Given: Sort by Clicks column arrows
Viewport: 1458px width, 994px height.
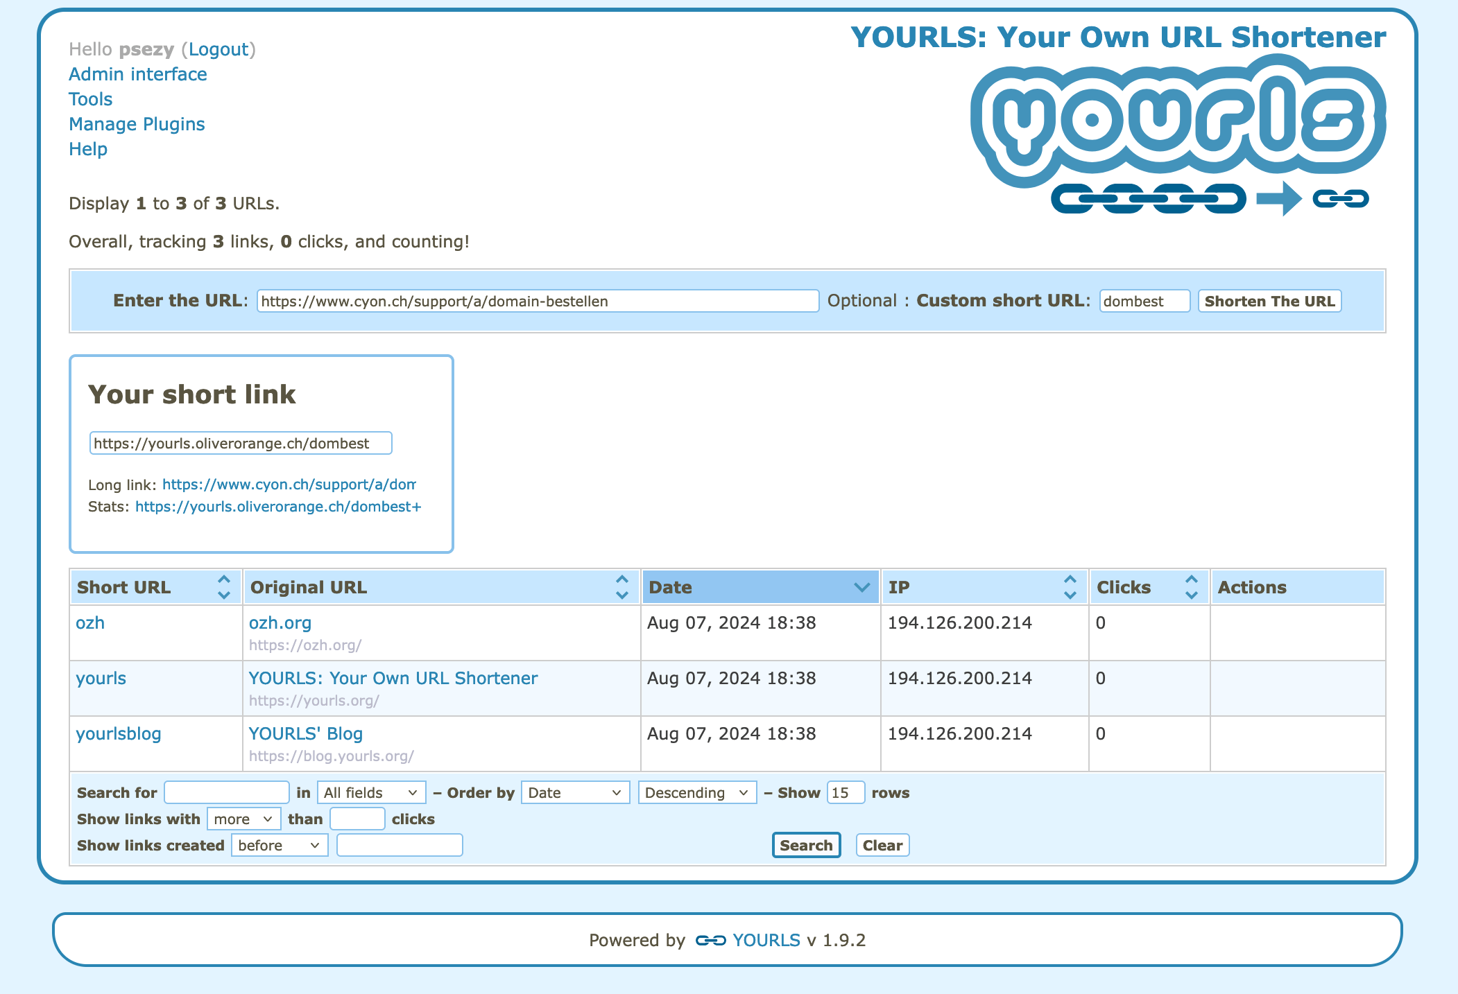Looking at the screenshot, I should tap(1191, 587).
